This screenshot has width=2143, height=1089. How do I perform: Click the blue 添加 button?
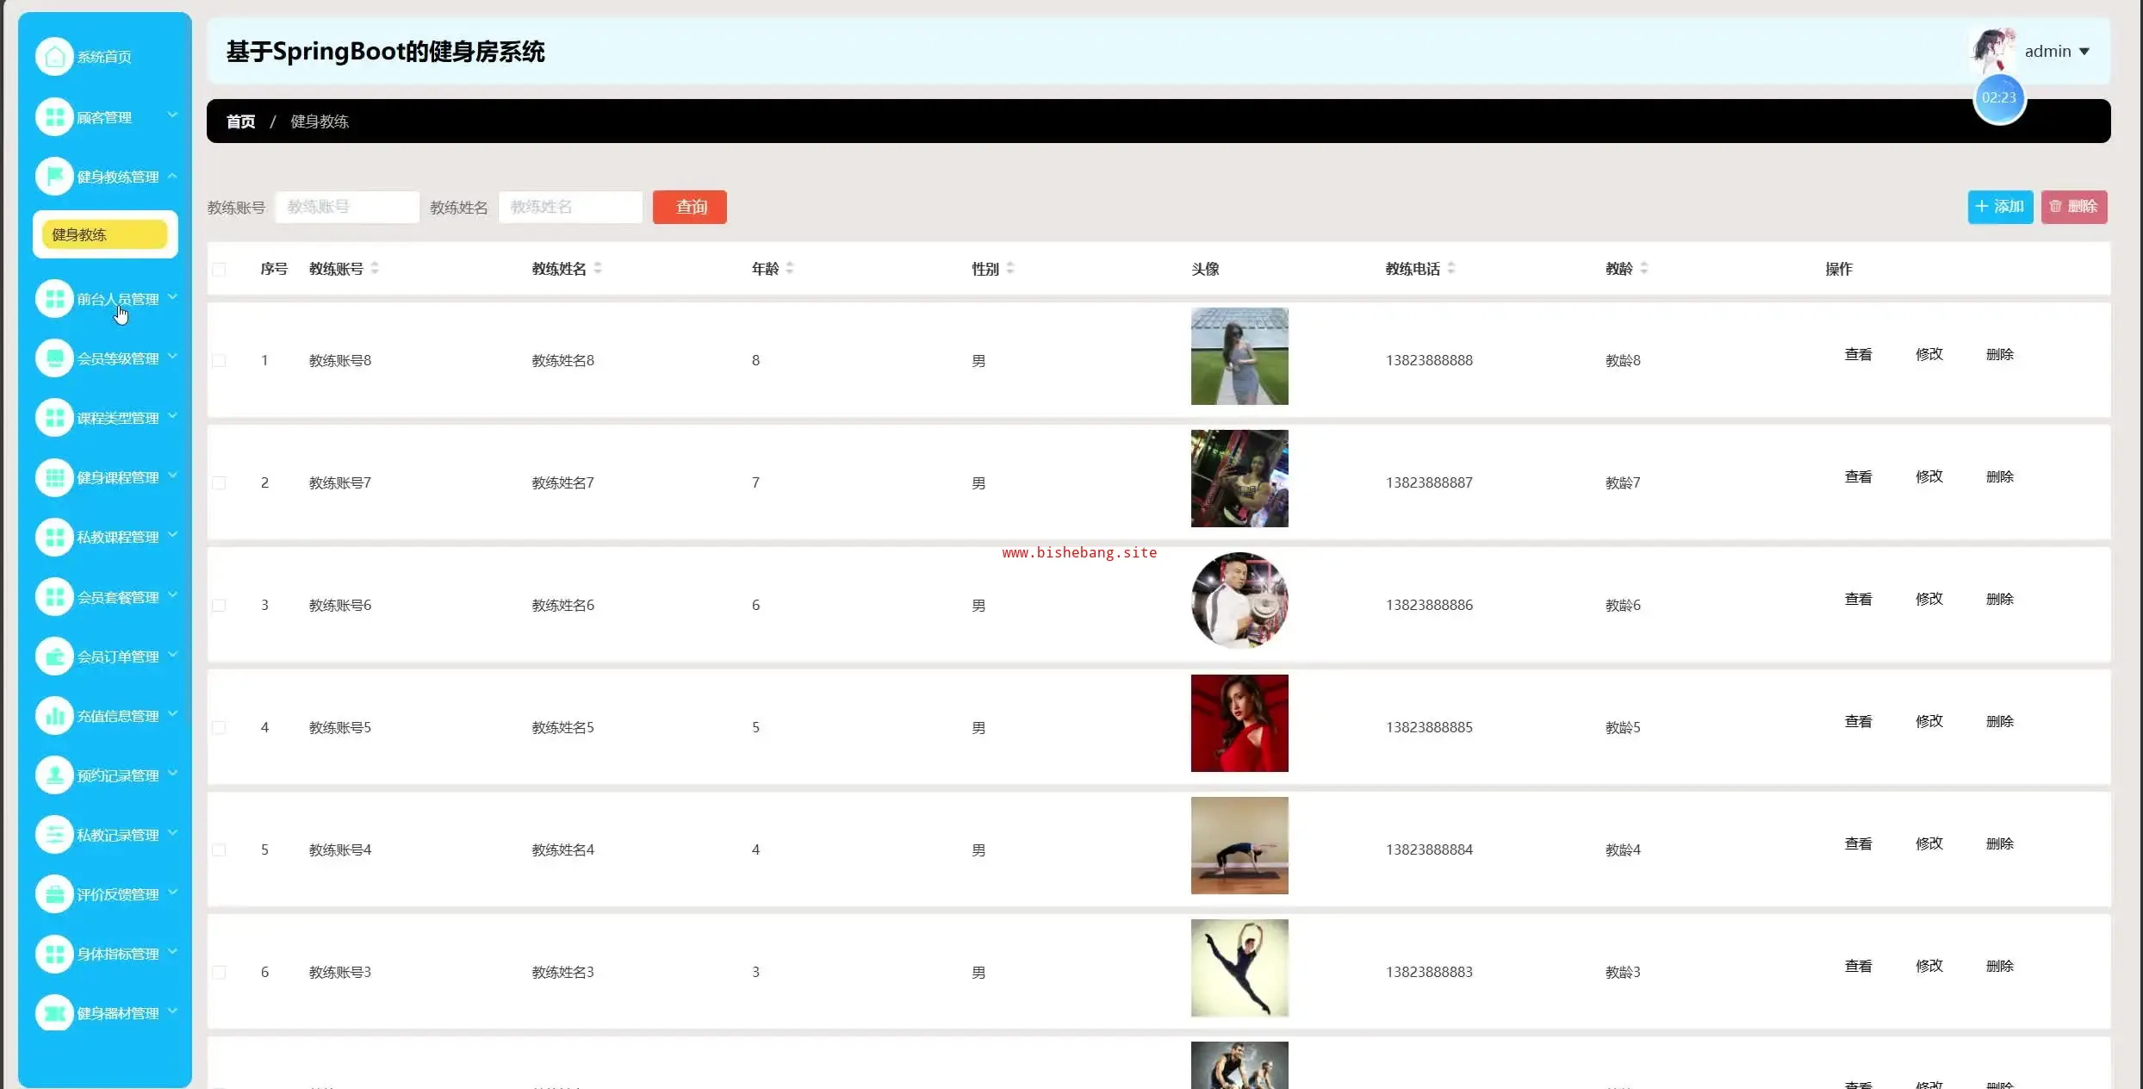[x=2000, y=207]
